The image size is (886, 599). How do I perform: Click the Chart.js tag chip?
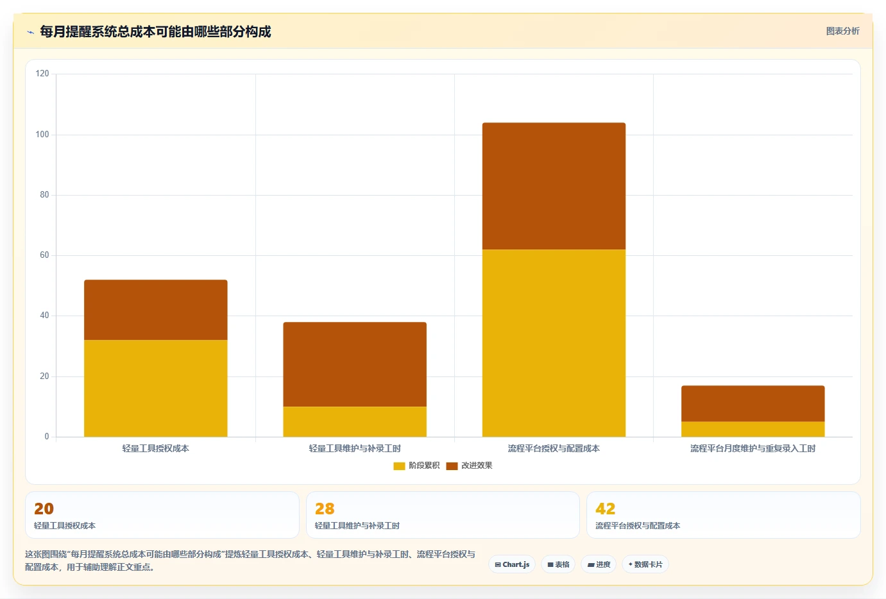click(x=512, y=564)
